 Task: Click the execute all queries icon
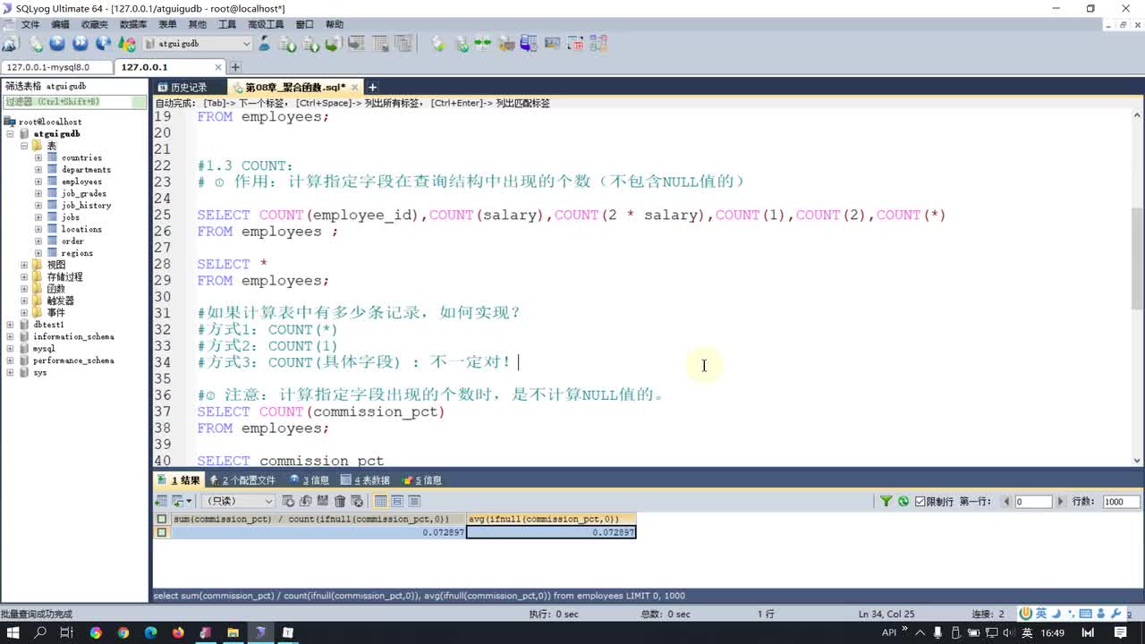pos(81,43)
